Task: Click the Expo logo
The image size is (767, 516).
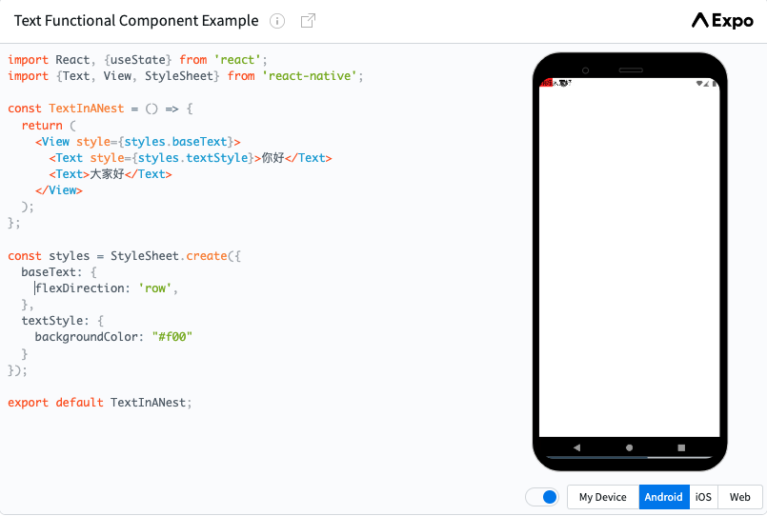Action: (722, 21)
